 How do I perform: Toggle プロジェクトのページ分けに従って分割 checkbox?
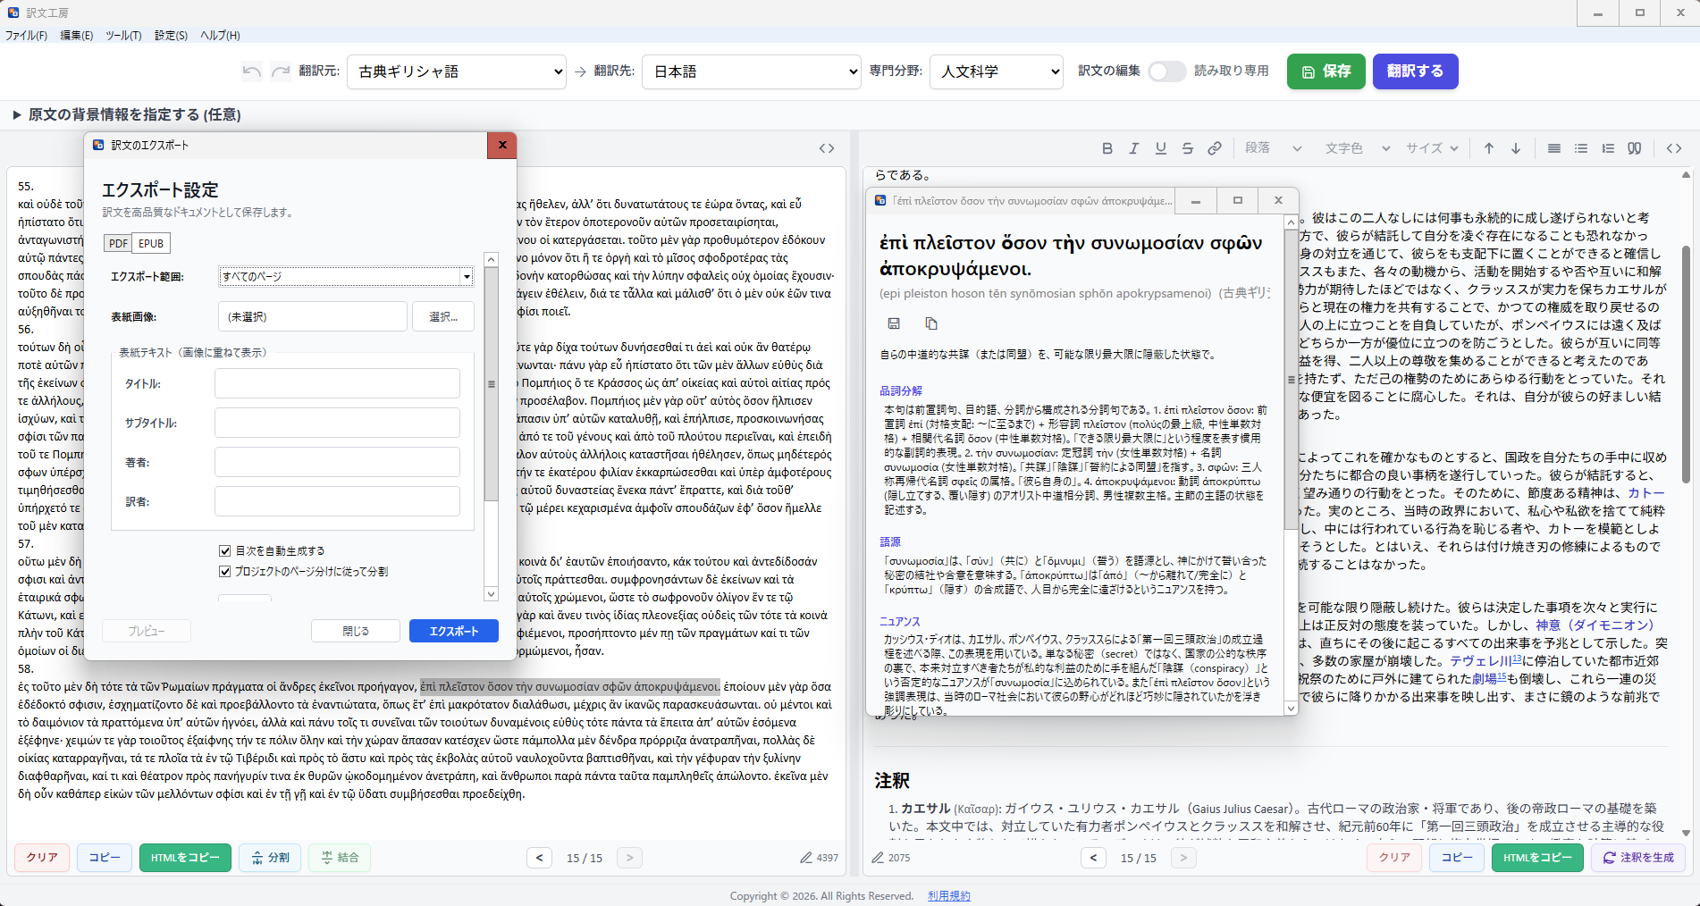[225, 572]
